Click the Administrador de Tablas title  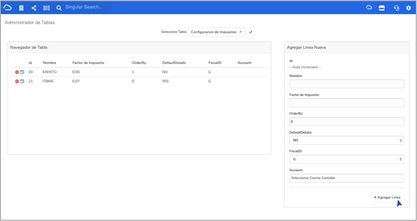point(30,23)
